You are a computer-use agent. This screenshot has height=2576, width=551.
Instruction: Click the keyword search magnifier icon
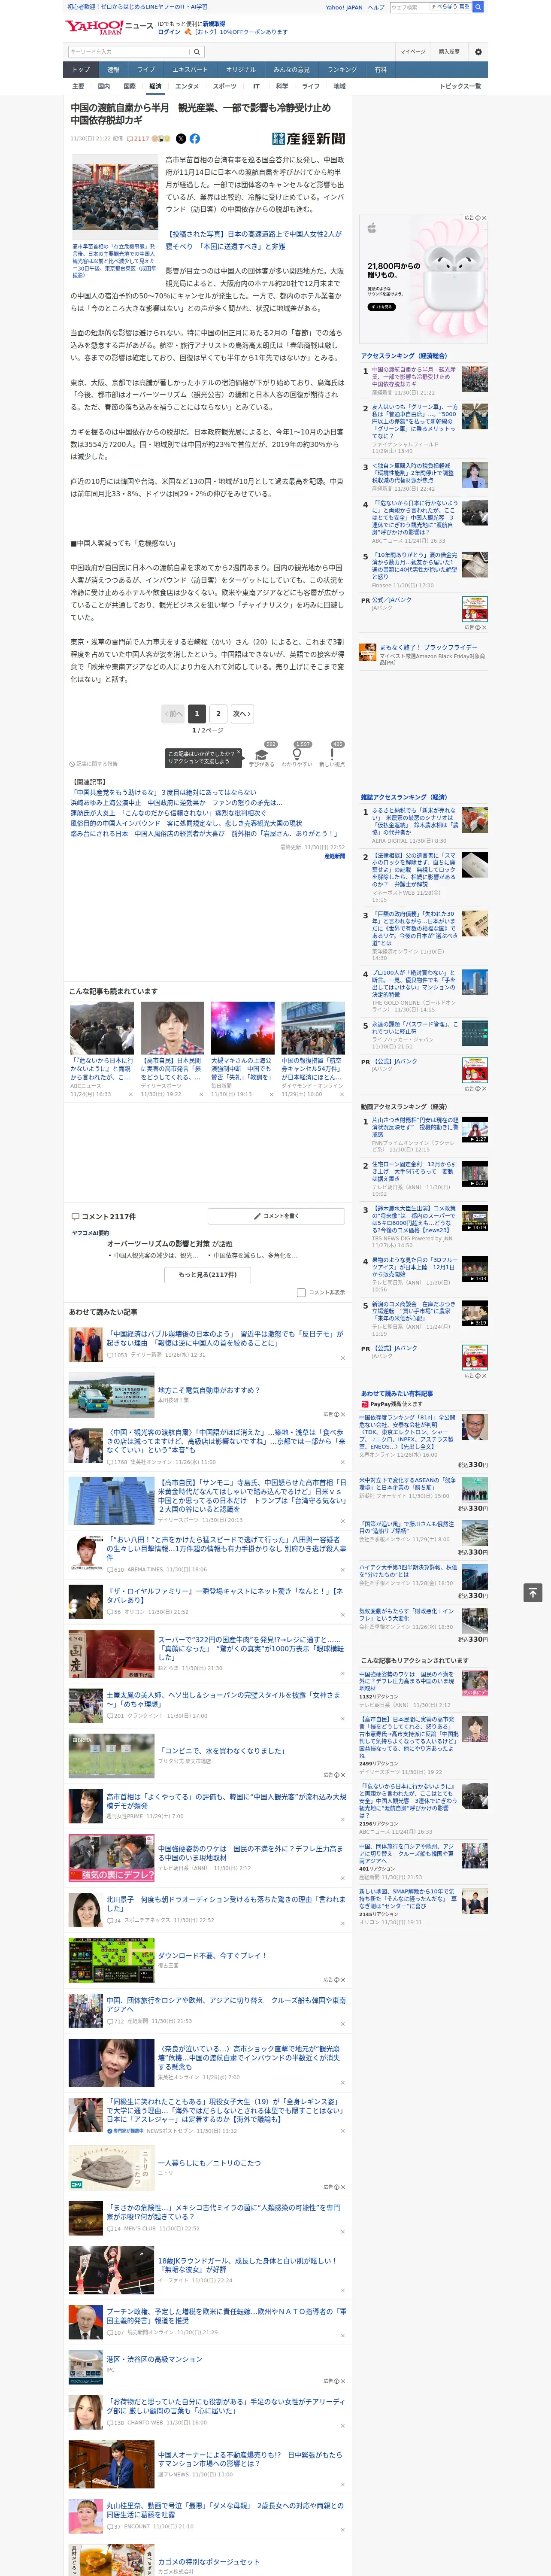[196, 52]
